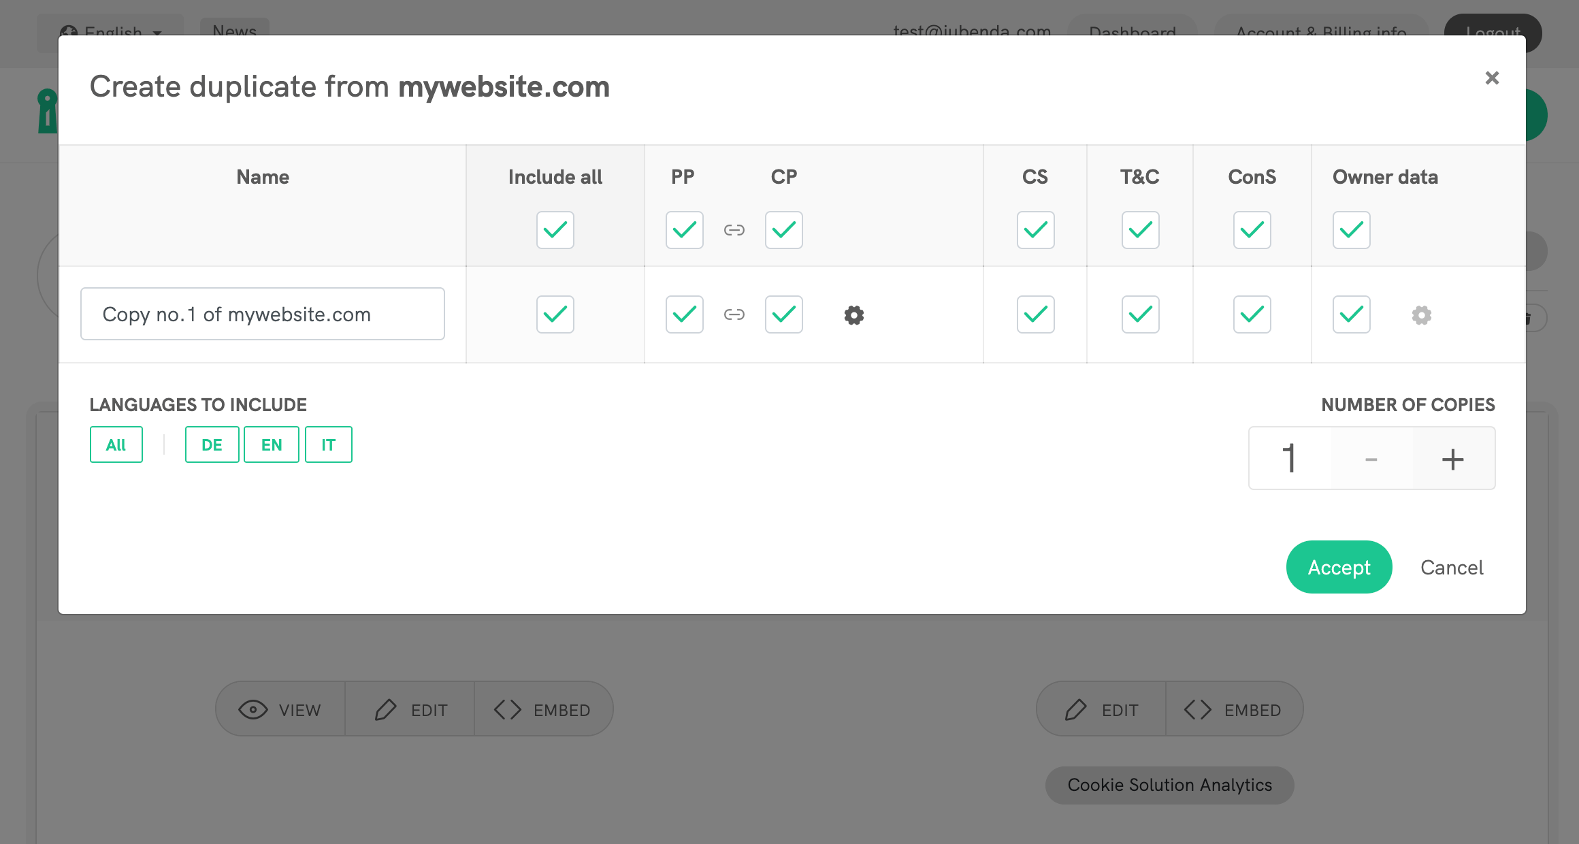This screenshot has height=844, width=1579.
Task: Increase the number of copies with plus
Action: [x=1454, y=457]
